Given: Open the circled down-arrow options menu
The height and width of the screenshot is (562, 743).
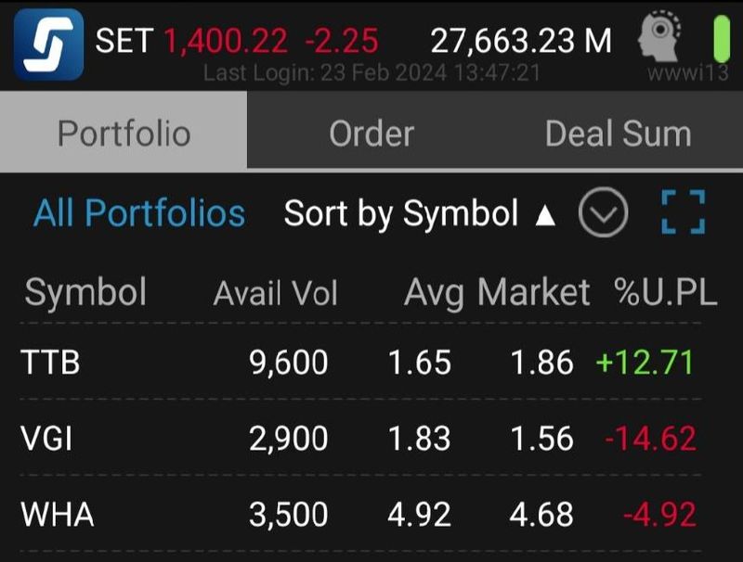Looking at the screenshot, I should pyautogui.click(x=604, y=214).
